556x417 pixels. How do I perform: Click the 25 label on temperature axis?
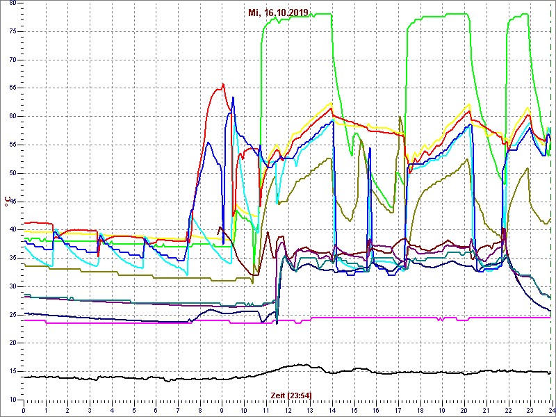[12, 315]
